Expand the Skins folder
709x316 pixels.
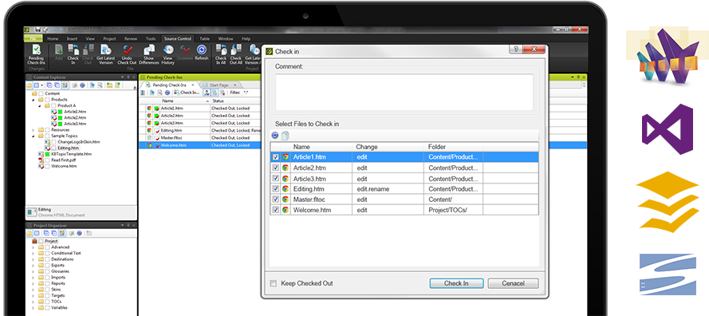(x=33, y=290)
